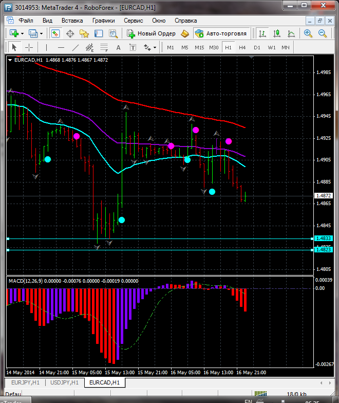Switch to candlestick chart mode

277,33
